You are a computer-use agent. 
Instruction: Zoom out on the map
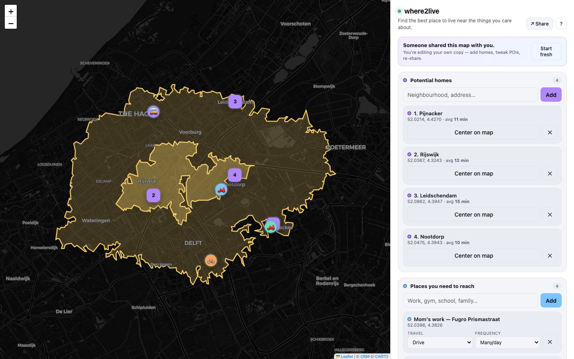click(11, 23)
